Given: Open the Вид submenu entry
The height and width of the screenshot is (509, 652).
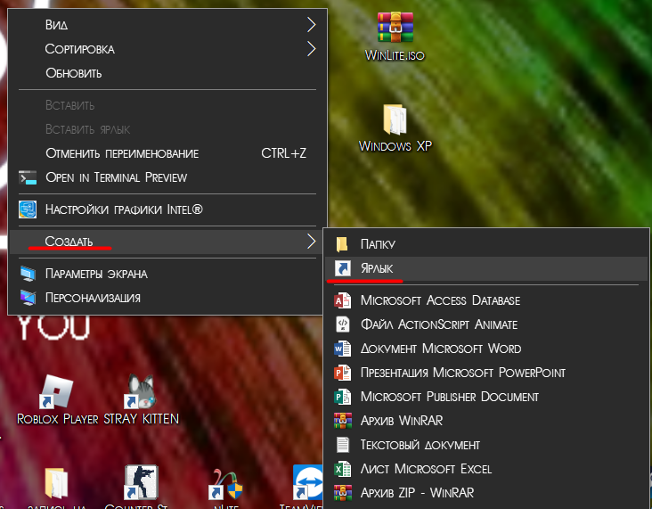Looking at the screenshot, I should (167, 25).
